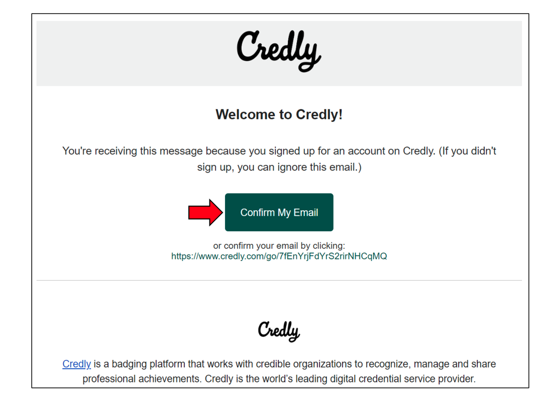Follow the blue underlined Credly hyperlink
The height and width of the screenshot is (400, 540).
click(x=76, y=364)
